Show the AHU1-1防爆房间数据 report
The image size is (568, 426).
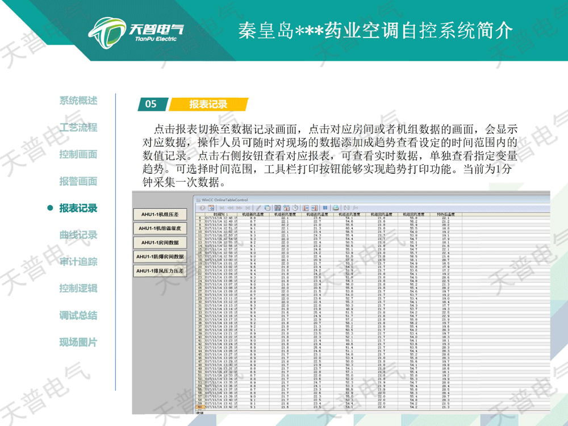160,257
